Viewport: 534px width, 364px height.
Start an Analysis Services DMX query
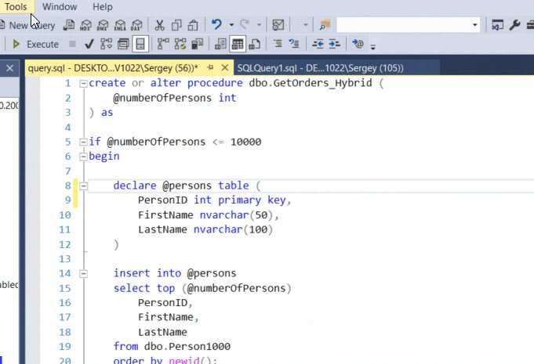point(103,25)
